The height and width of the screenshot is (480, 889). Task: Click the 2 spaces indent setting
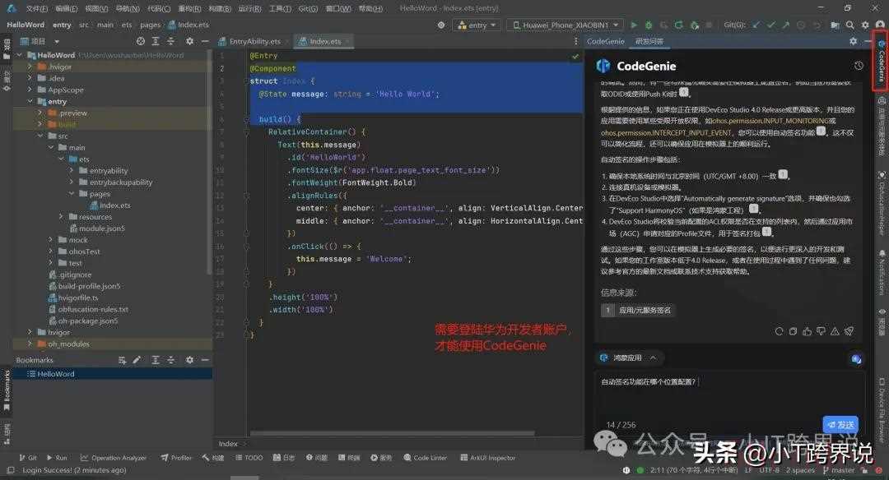pos(800,470)
